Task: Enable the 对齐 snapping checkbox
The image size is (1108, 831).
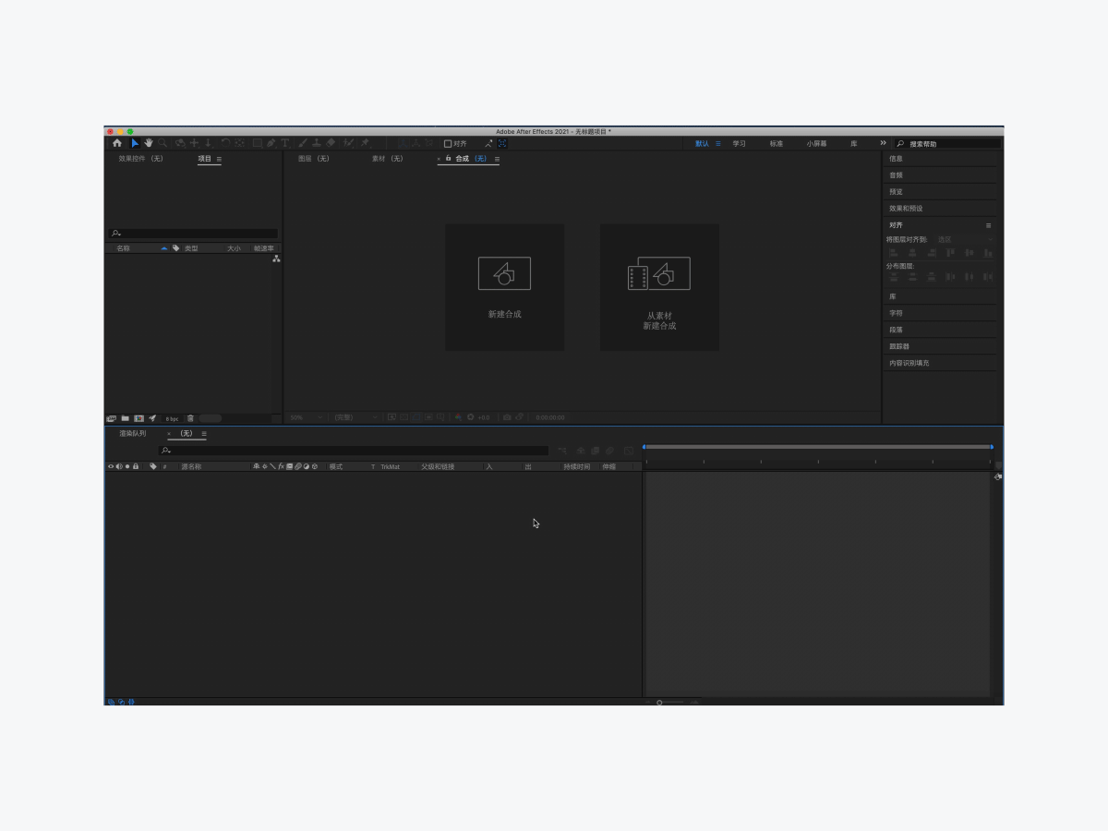Action: 447,143
